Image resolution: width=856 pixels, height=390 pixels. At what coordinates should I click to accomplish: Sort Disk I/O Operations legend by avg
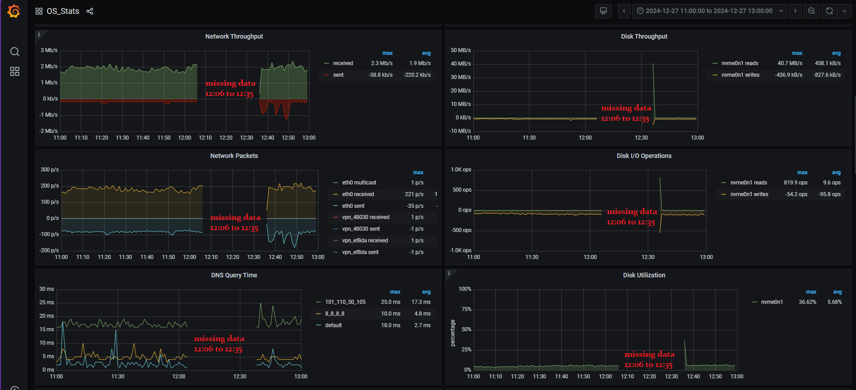point(836,172)
